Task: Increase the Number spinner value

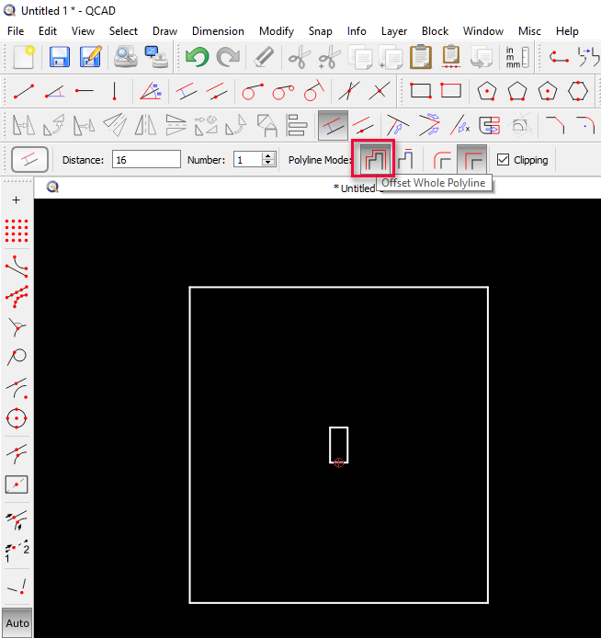Action: point(268,155)
